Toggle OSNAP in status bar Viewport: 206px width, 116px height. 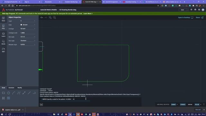coord(173,104)
